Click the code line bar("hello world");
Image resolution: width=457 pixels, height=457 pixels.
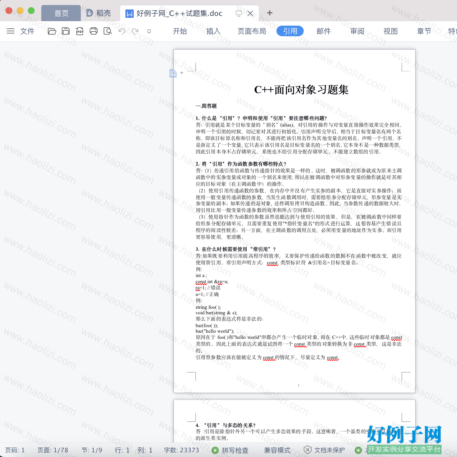(215, 331)
